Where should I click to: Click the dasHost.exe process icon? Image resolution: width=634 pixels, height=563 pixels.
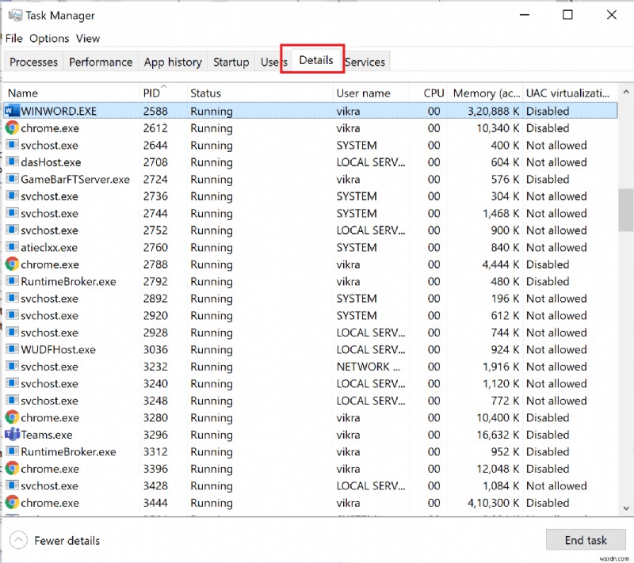coord(12,162)
